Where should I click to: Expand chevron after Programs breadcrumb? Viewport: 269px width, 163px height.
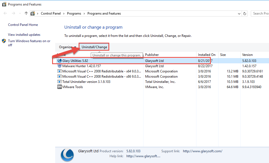(84, 13)
